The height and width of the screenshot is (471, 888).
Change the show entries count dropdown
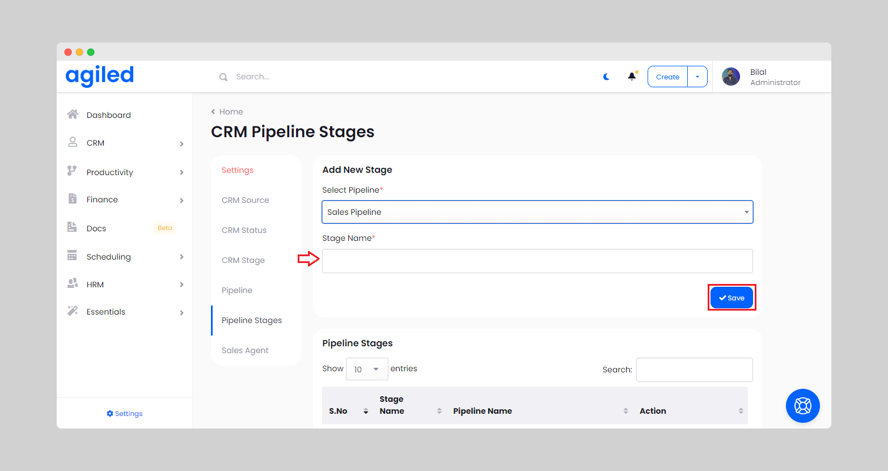coord(367,369)
